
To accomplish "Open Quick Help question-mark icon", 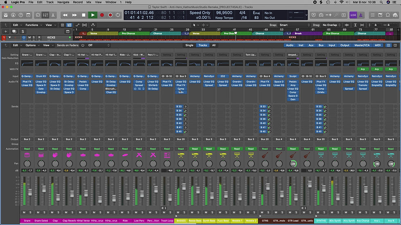I will tap(21, 15).
